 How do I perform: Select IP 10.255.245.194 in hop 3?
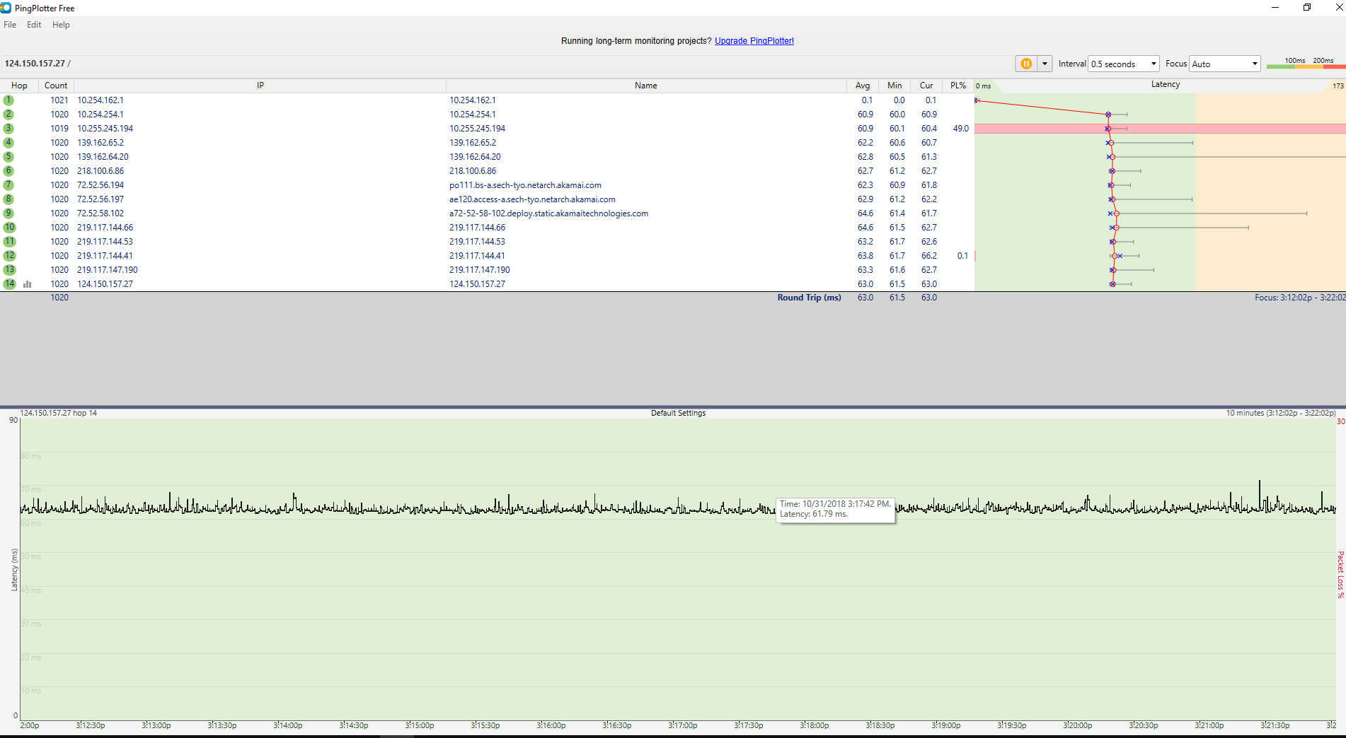pyautogui.click(x=105, y=129)
